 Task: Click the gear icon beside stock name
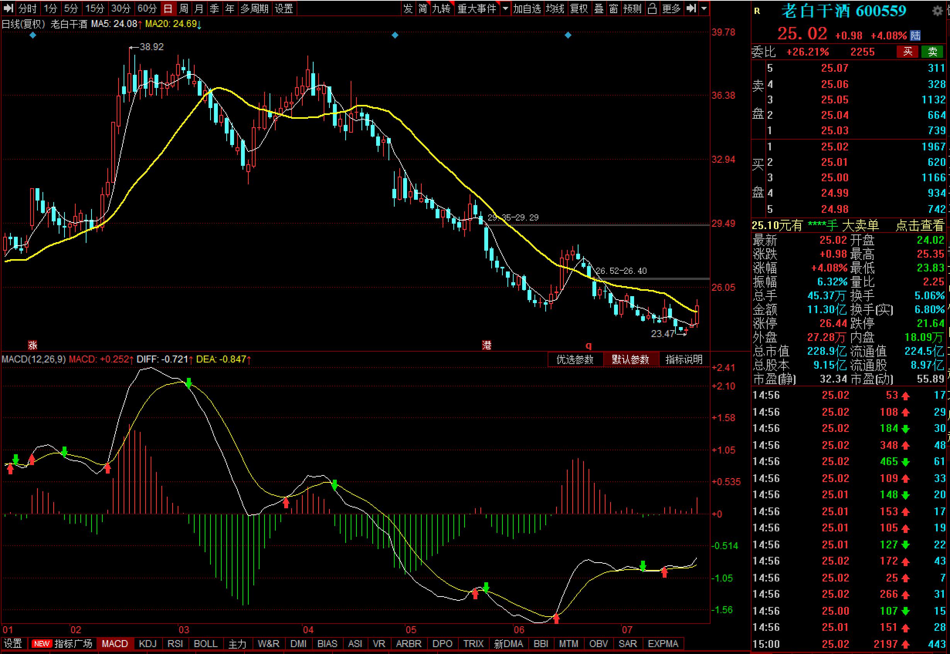coord(937,11)
